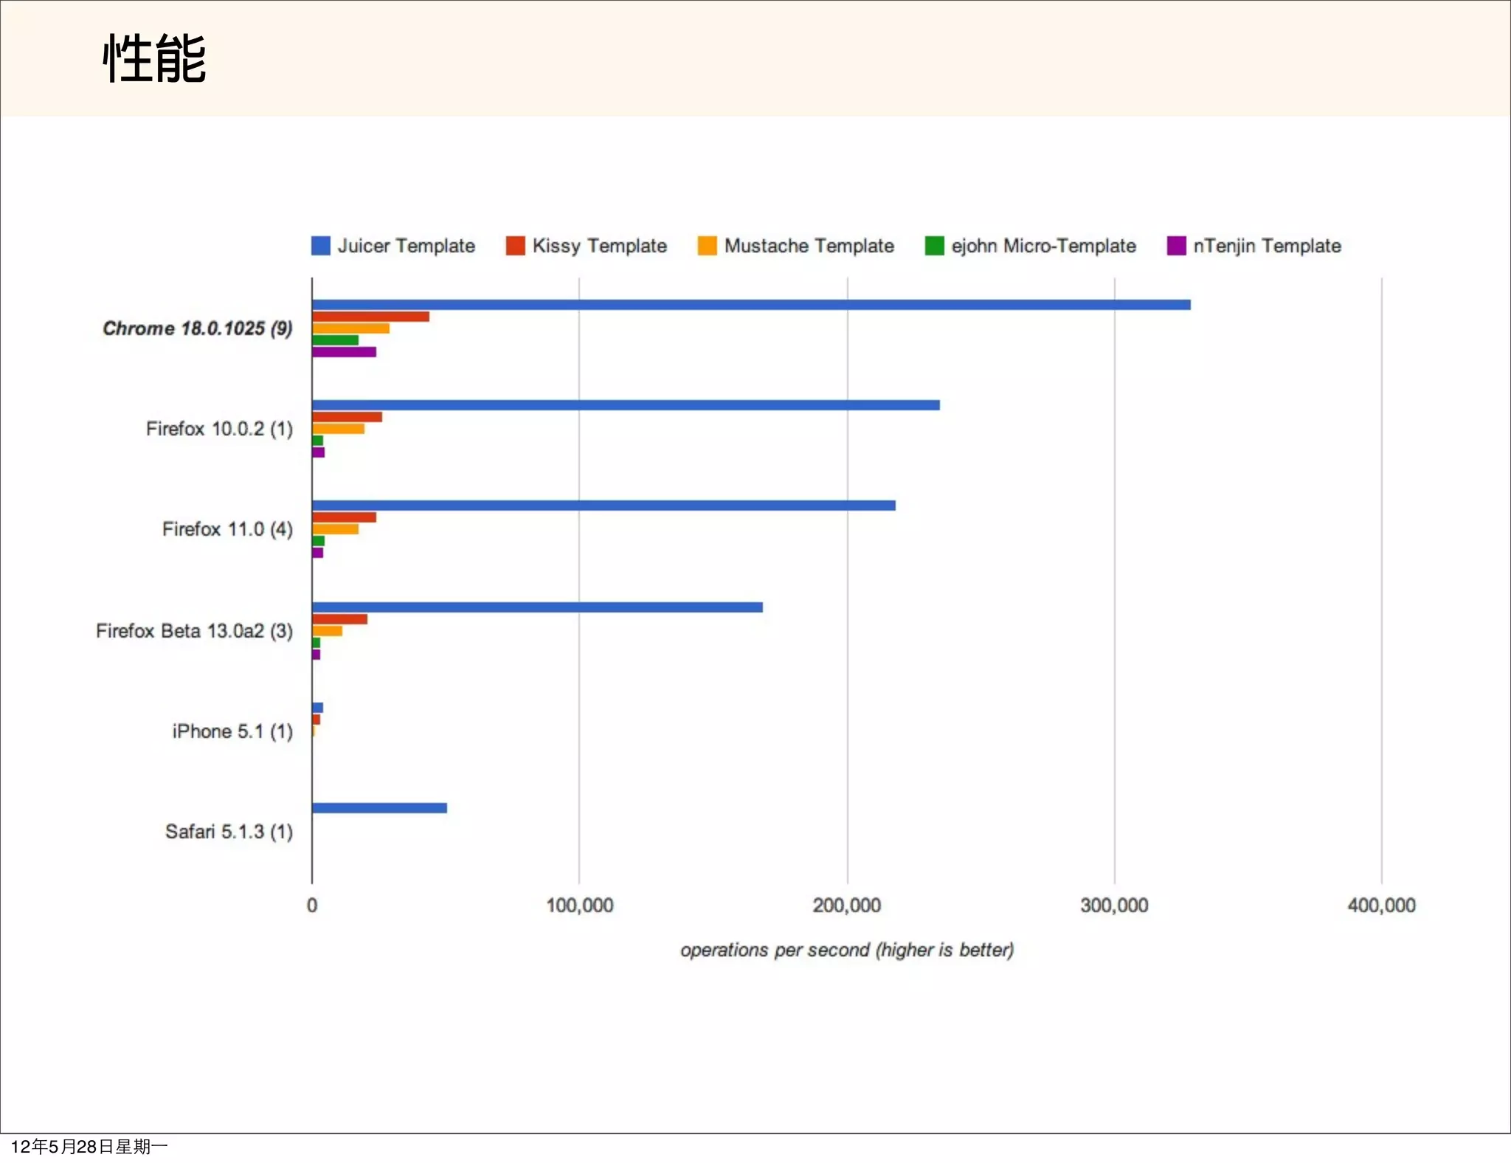This screenshot has height=1163, width=1511.
Task: Click the red Kissy bar for Chrome
Action: point(370,317)
